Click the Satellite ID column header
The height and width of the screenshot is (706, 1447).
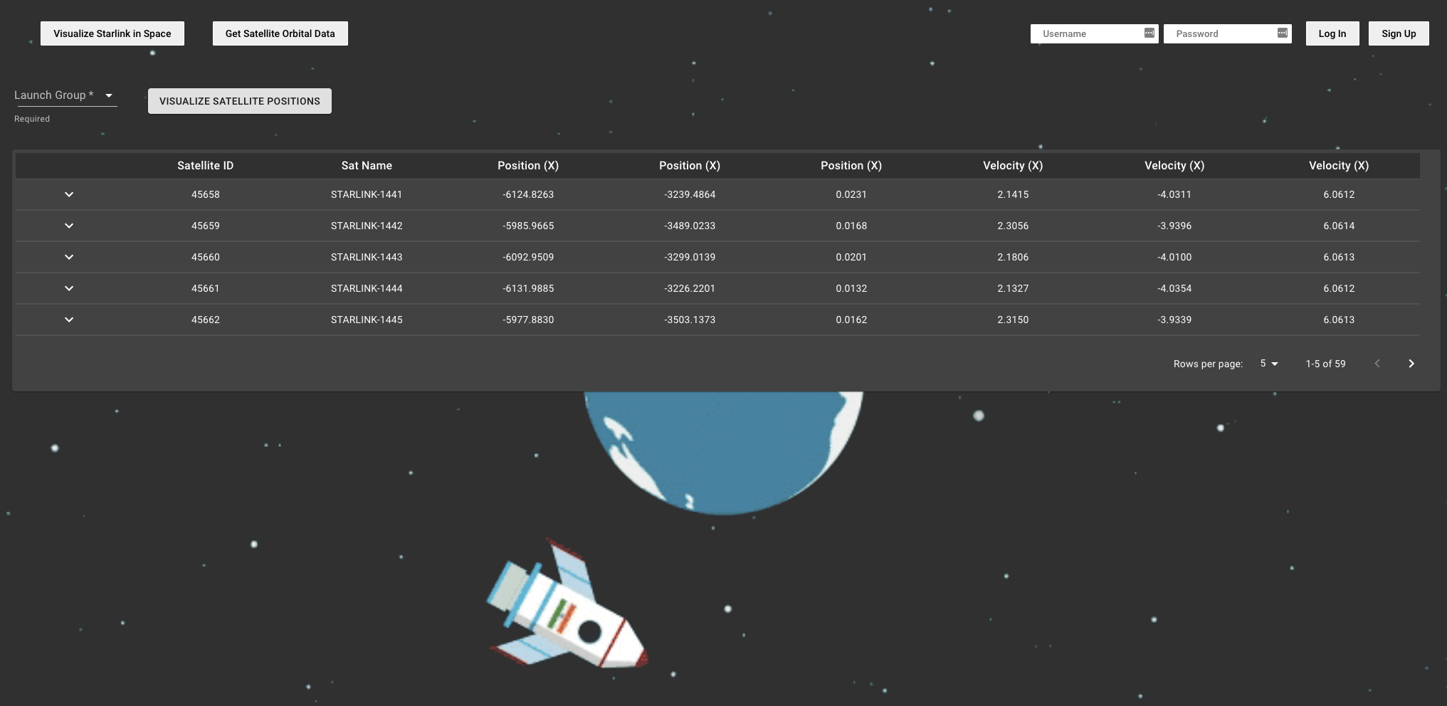point(205,165)
